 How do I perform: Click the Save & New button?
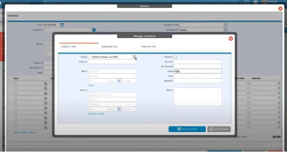point(219,129)
